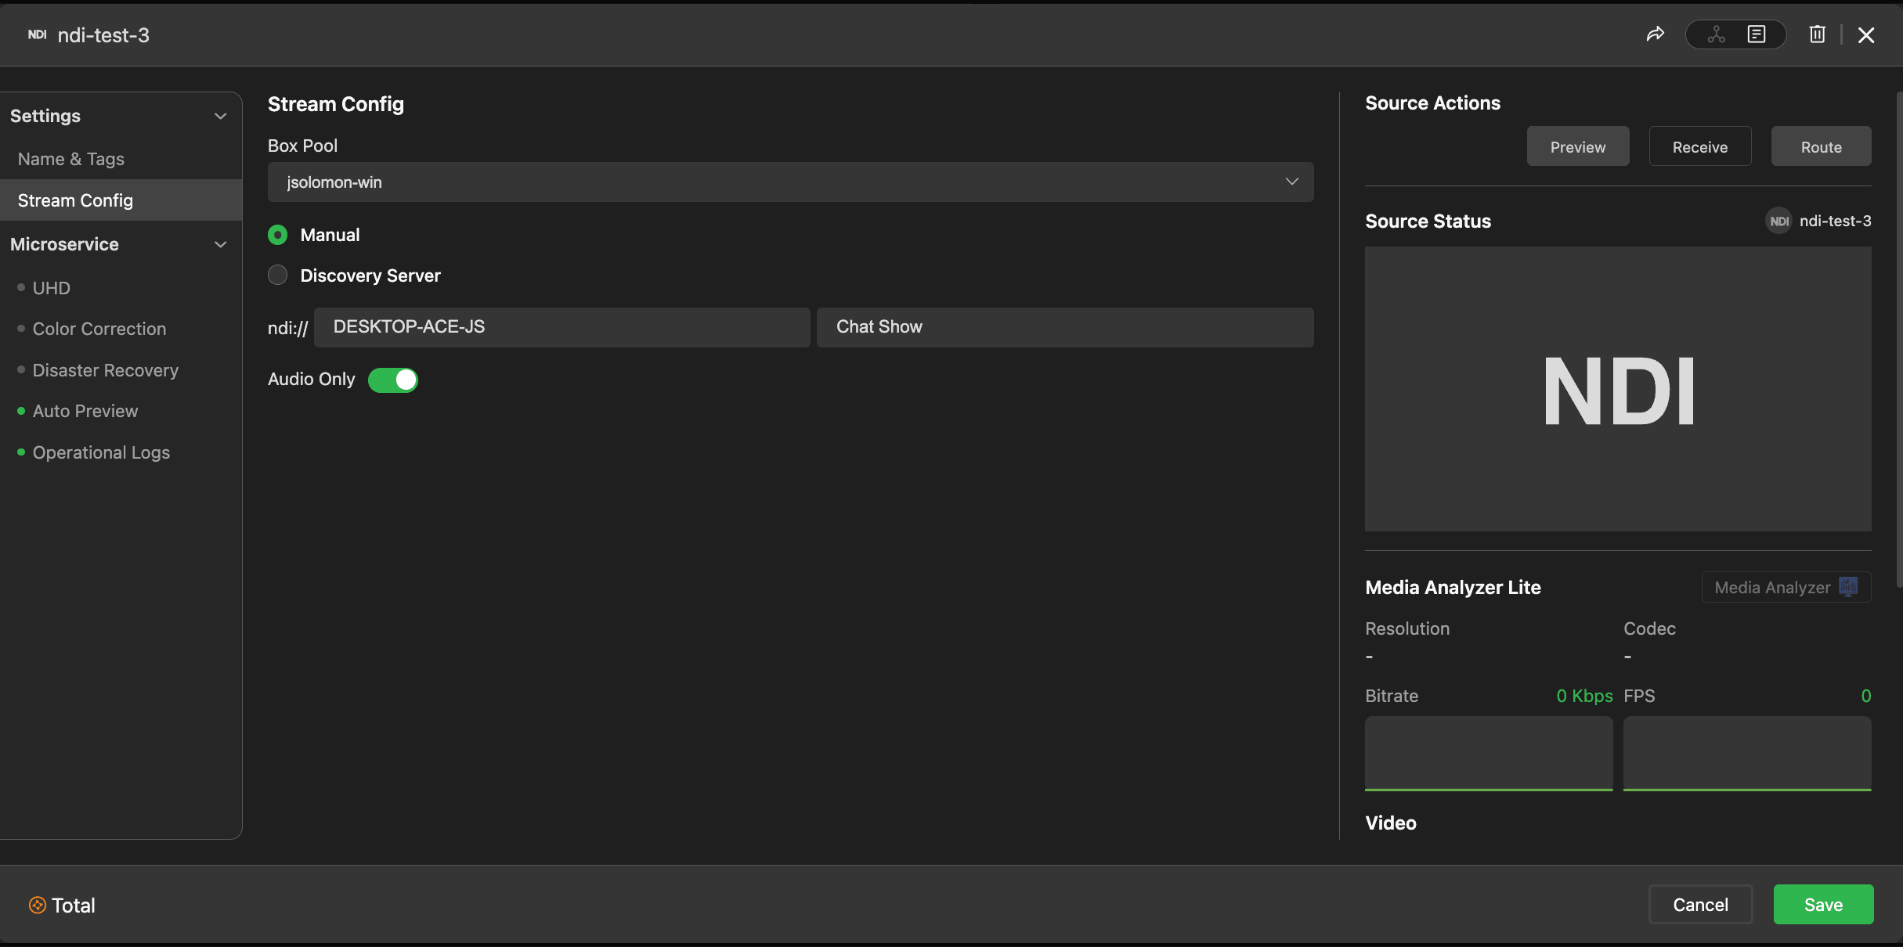Click the '0 Kbps' bitrate value
This screenshot has width=1903, height=947.
[x=1584, y=696]
